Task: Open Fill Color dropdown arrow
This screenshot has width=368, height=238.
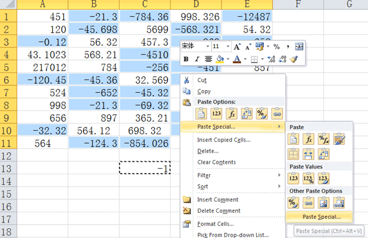Action: click(x=228, y=59)
